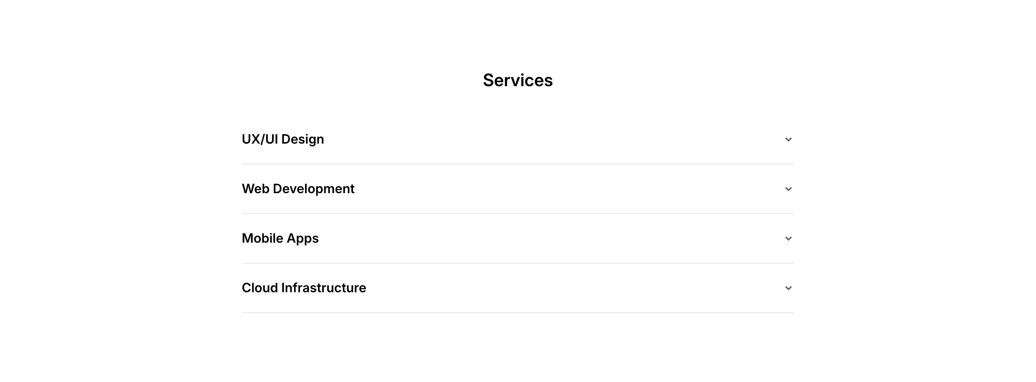The image size is (1036, 382).
Task: Expand the Mobile Apps section
Action: pyautogui.click(x=518, y=238)
